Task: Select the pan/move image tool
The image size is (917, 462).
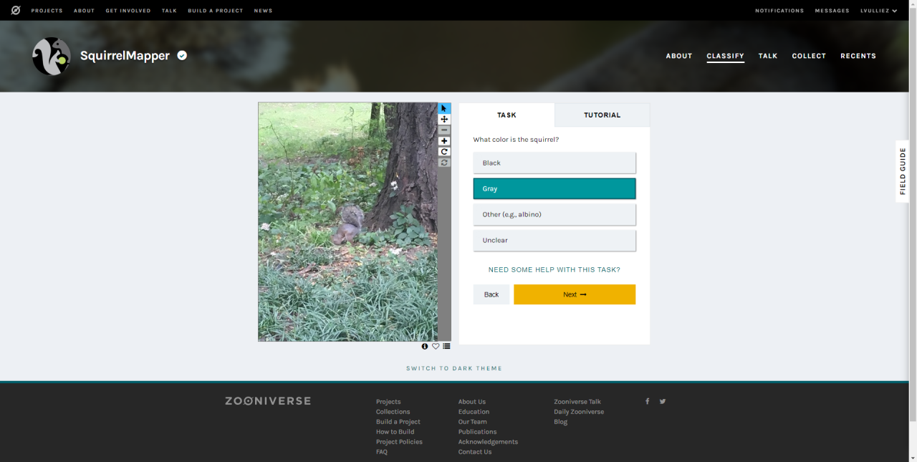Action: pos(444,120)
